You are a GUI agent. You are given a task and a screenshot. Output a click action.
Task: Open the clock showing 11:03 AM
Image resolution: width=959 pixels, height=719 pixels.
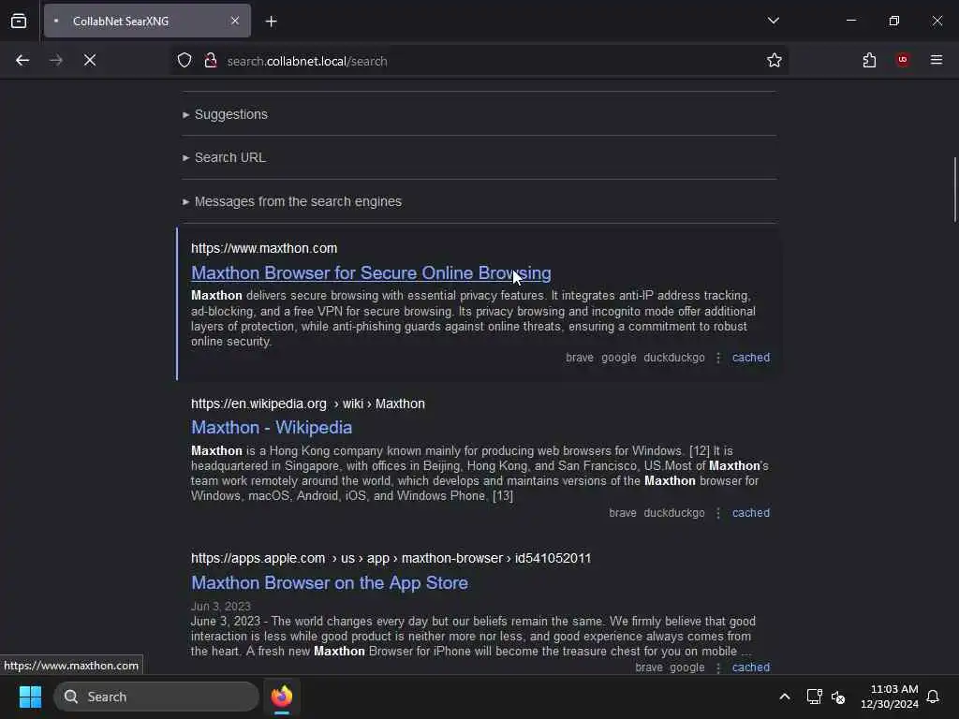pos(890,697)
